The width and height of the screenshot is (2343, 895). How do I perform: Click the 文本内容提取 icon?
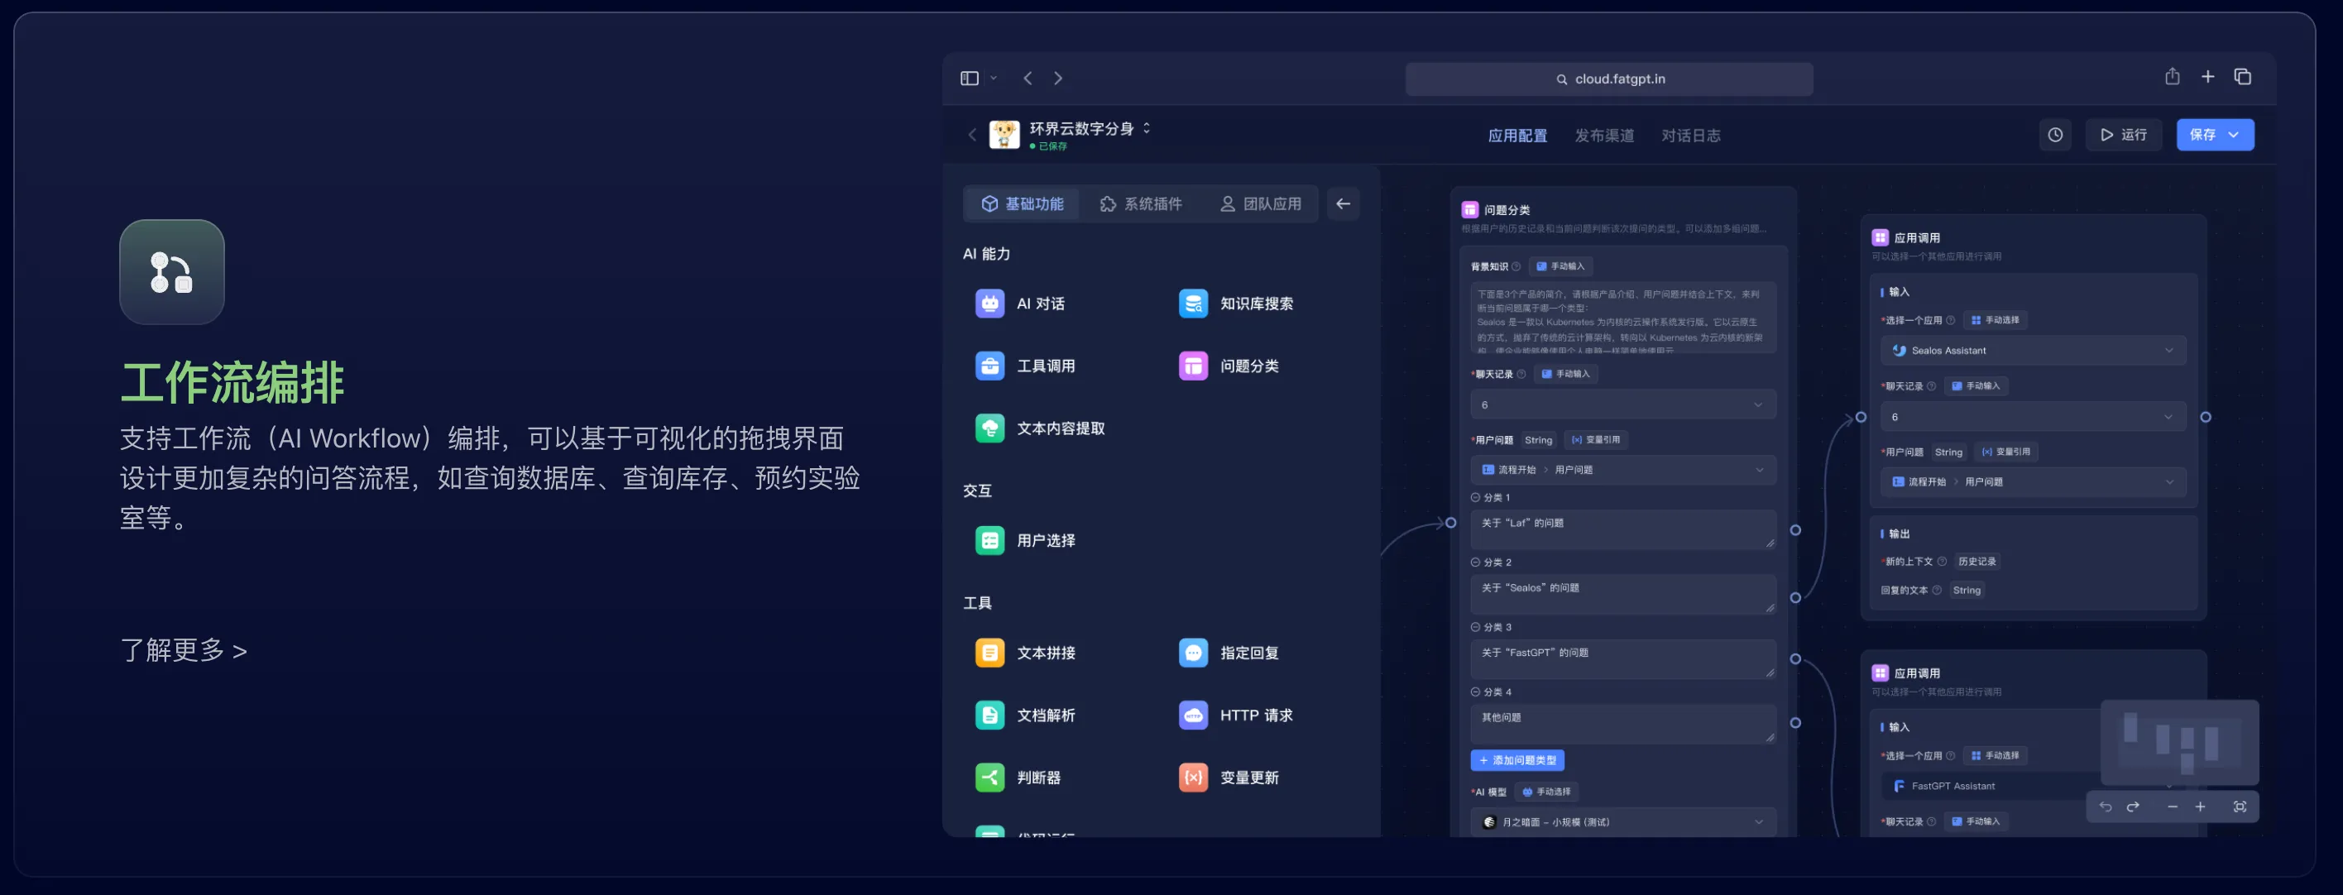pyautogui.click(x=989, y=428)
